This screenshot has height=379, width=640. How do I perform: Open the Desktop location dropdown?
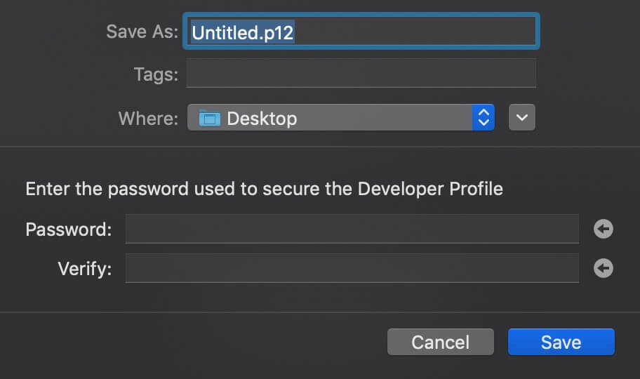[x=341, y=118]
